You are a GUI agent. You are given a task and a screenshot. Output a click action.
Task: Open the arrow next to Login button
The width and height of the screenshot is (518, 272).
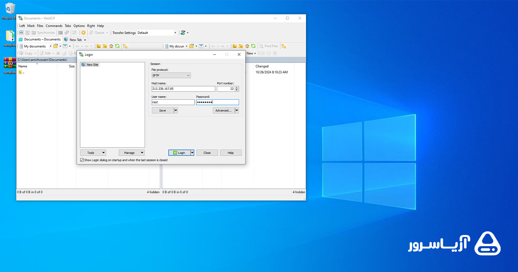coord(192,153)
